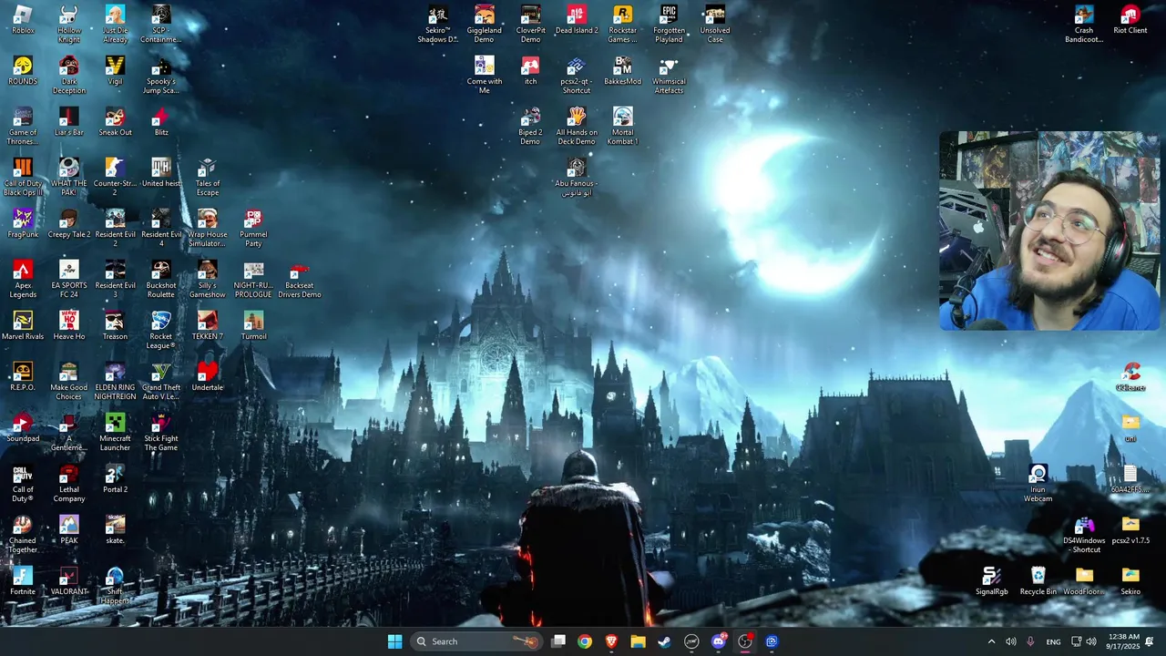Open Discord from the taskbar

click(x=719, y=641)
